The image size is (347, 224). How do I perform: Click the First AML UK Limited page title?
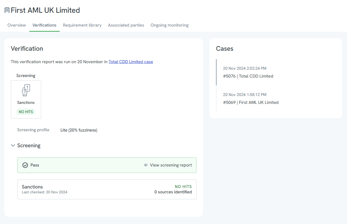[45, 10]
